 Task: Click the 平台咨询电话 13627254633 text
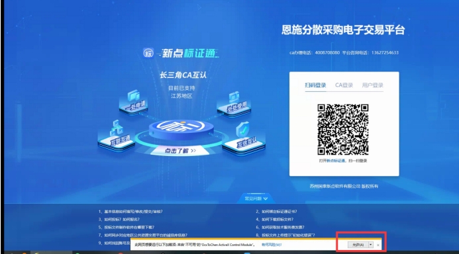(370, 53)
